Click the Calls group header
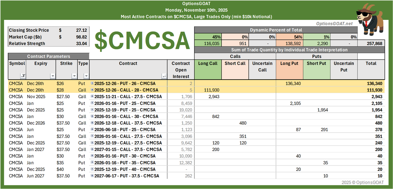393x189 pixels. (235, 56)
